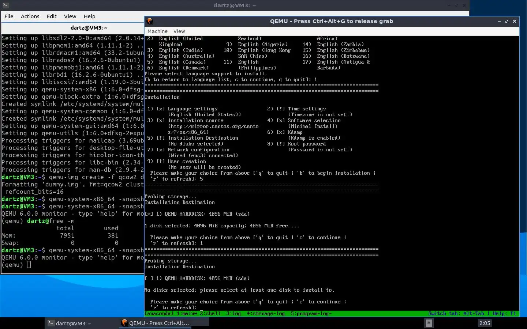Image resolution: width=527 pixels, height=329 pixels.
Task: Open the terminal's Help menu
Action: (x=89, y=16)
